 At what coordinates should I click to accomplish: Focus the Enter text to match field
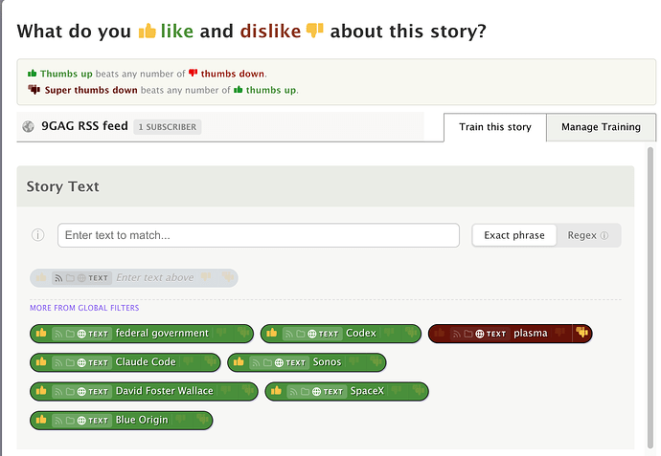tap(258, 235)
